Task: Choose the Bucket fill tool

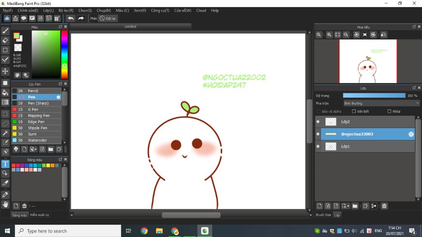Action: pyautogui.click(x=5, y=93)
